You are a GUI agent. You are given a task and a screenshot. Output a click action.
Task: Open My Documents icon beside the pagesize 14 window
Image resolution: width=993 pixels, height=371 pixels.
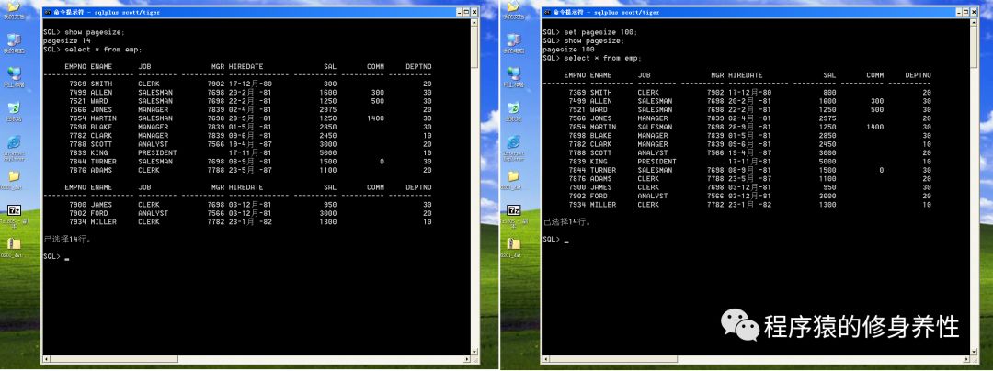13,7
